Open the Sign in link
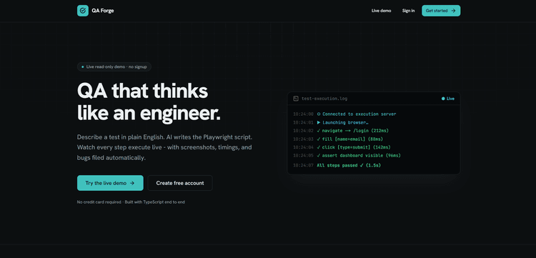 point(408,11)
